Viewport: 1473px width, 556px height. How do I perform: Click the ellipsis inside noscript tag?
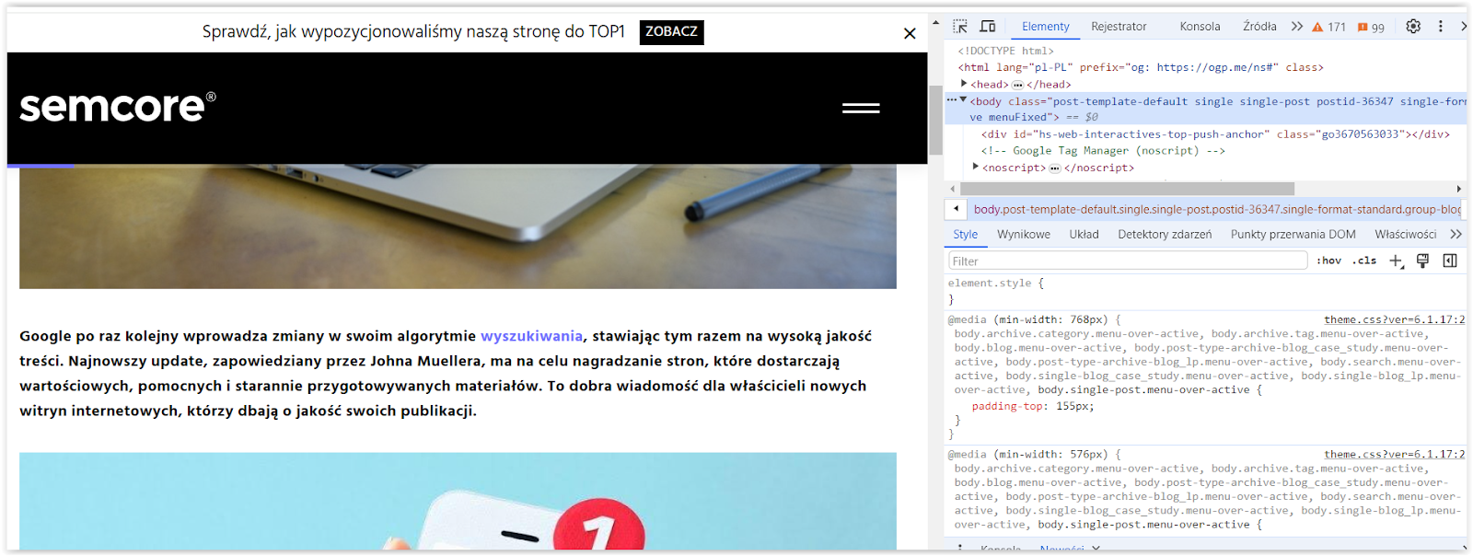(1054, 168)
